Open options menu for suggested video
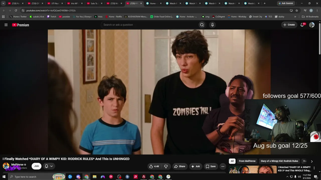Image resolution: width=321 pixels, height=180 pixels. click(314, 168)
